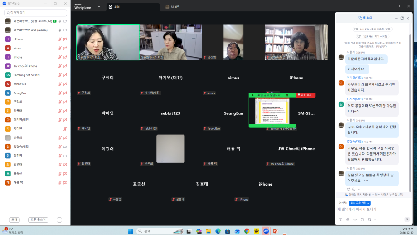Select participant JW Choe의 iPhone in the list

tap(36, 66)
